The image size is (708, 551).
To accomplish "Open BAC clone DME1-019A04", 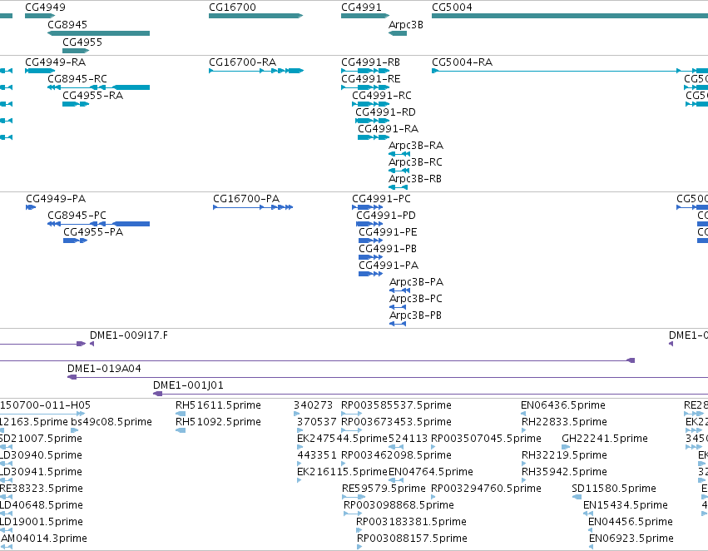I will (x=104, y=369).
